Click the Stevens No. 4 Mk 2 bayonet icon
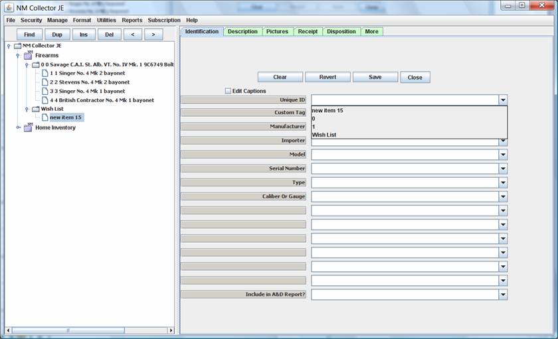Viewport: 558px width, 339px height. [45, 82]
